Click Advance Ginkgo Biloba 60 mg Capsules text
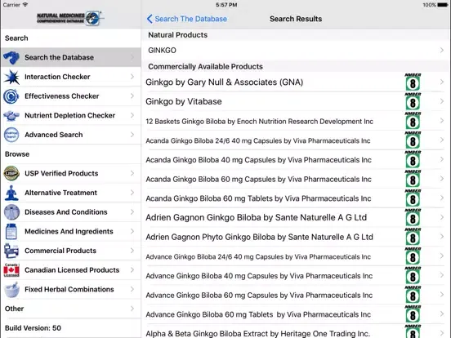The image size is (451, 338). [x=259, y=296]
